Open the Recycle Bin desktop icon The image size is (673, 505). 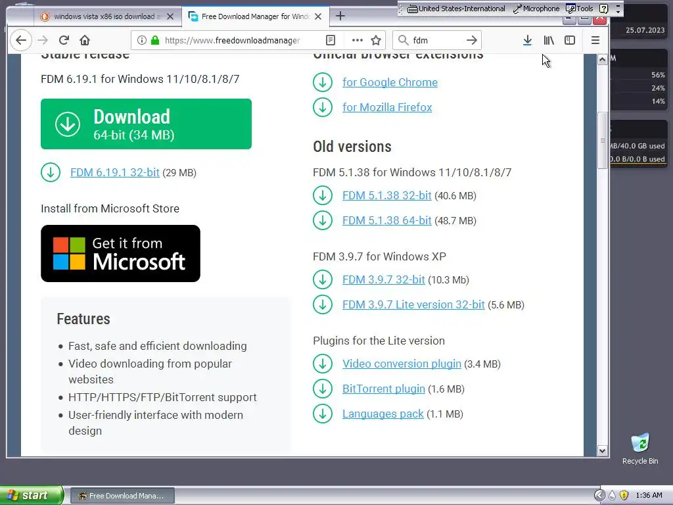[640, 448]
